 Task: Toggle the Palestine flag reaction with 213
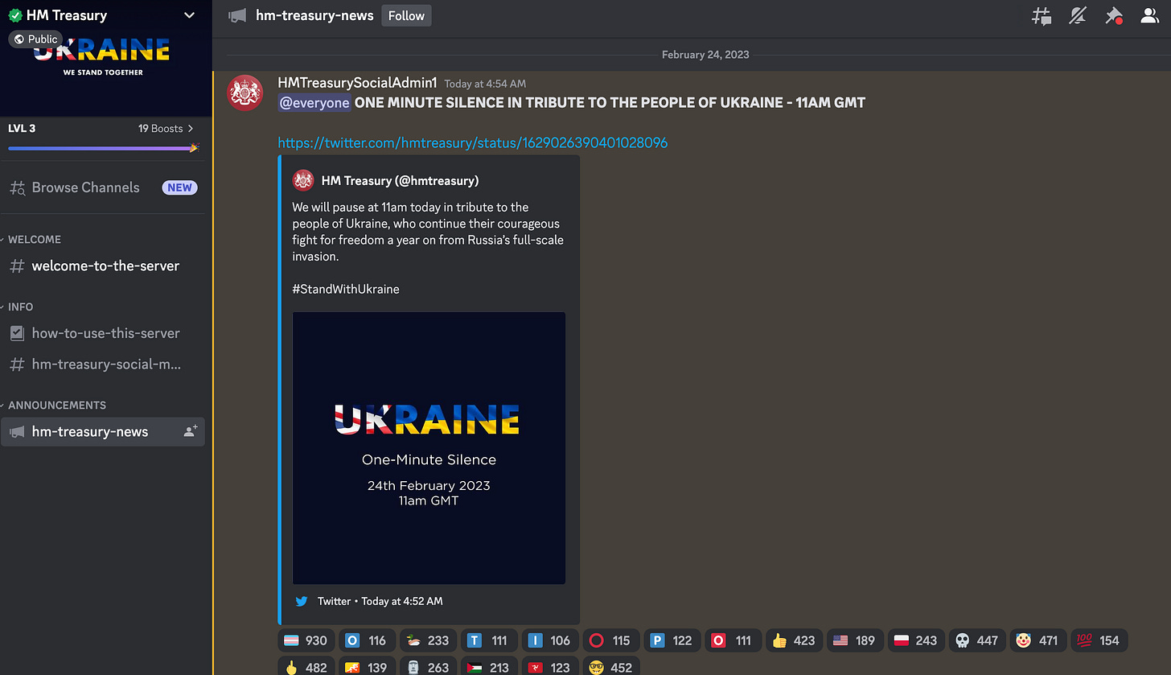tap(488, 666)
